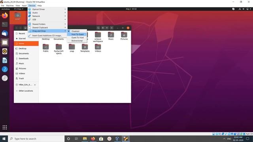Viewport: 253px width, 142px height.
Task: Open the Help icon in the dock
Action: (x=5, y=69)
